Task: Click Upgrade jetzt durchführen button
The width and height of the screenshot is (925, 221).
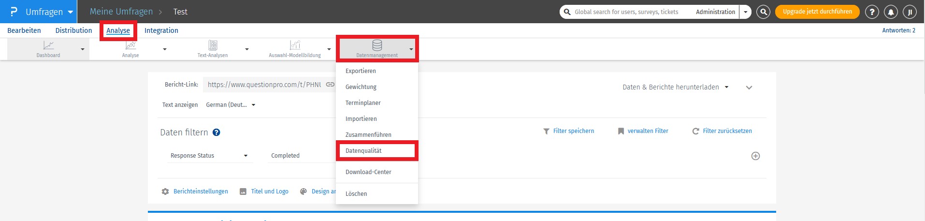Action: point(817,12)
